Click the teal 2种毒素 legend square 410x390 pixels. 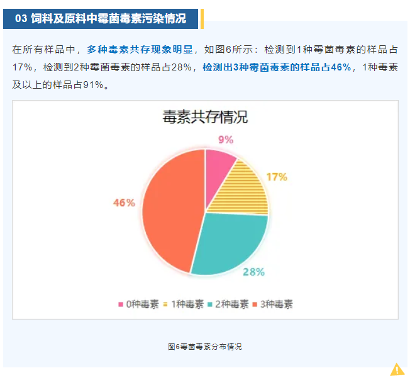(209, 304)
